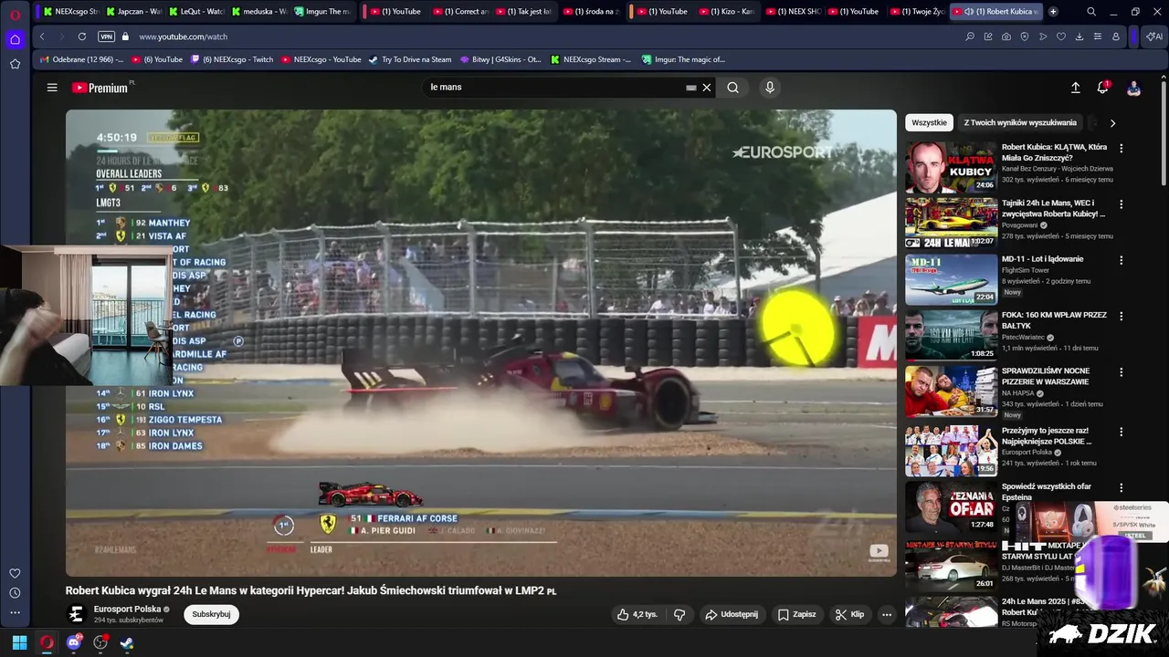1169x657 pixels.
Task: Open options for MD-11 Lot i lądowanie video
Action: pos(1122,260)
